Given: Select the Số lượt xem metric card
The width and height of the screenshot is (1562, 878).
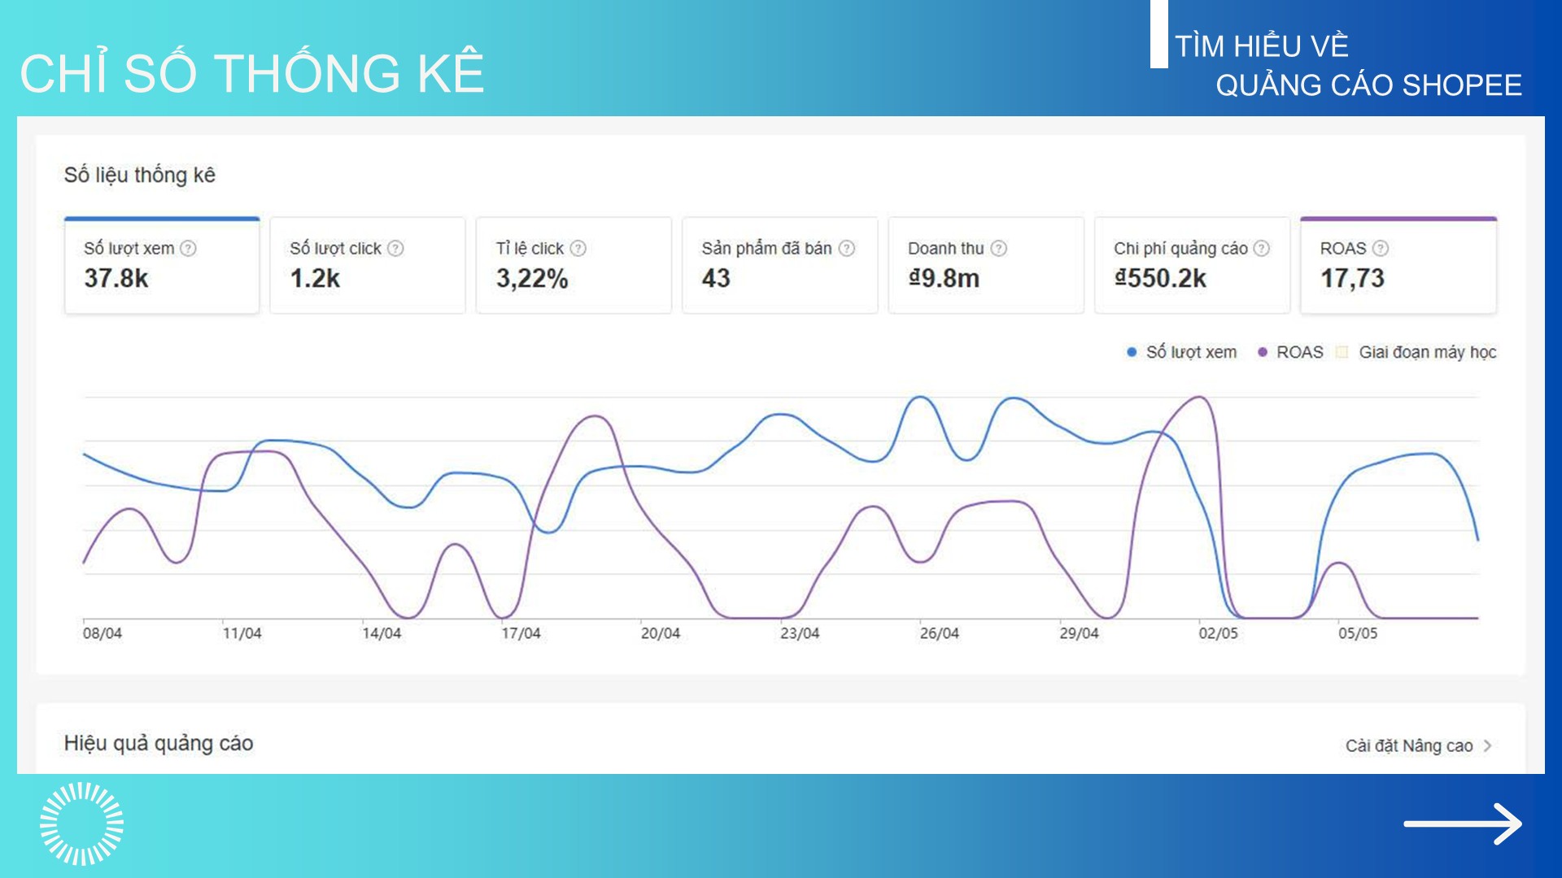Looking at the screenshot, I should pyautogui.click(x=162, y=265).
